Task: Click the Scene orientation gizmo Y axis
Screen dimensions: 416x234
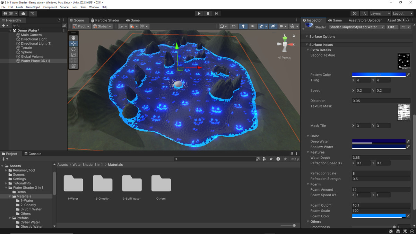Action: click(285, 38)
